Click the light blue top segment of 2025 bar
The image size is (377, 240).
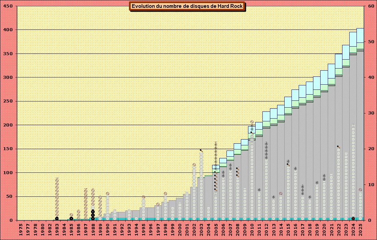[360, 35]
